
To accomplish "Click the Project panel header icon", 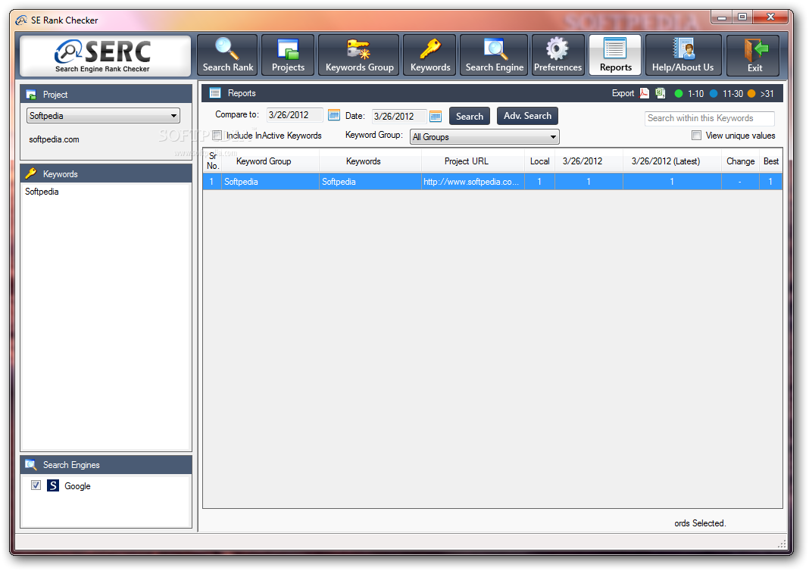I will tap(31, 95).
